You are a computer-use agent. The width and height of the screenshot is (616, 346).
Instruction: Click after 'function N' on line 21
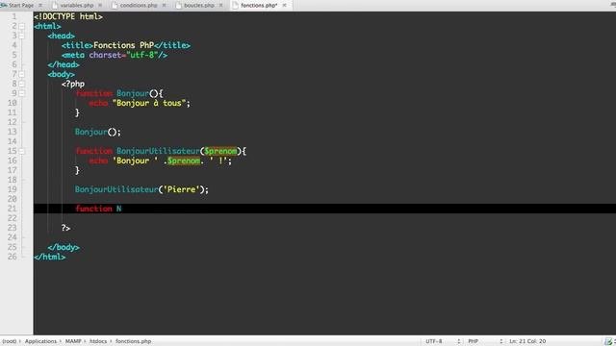(122, 209)
